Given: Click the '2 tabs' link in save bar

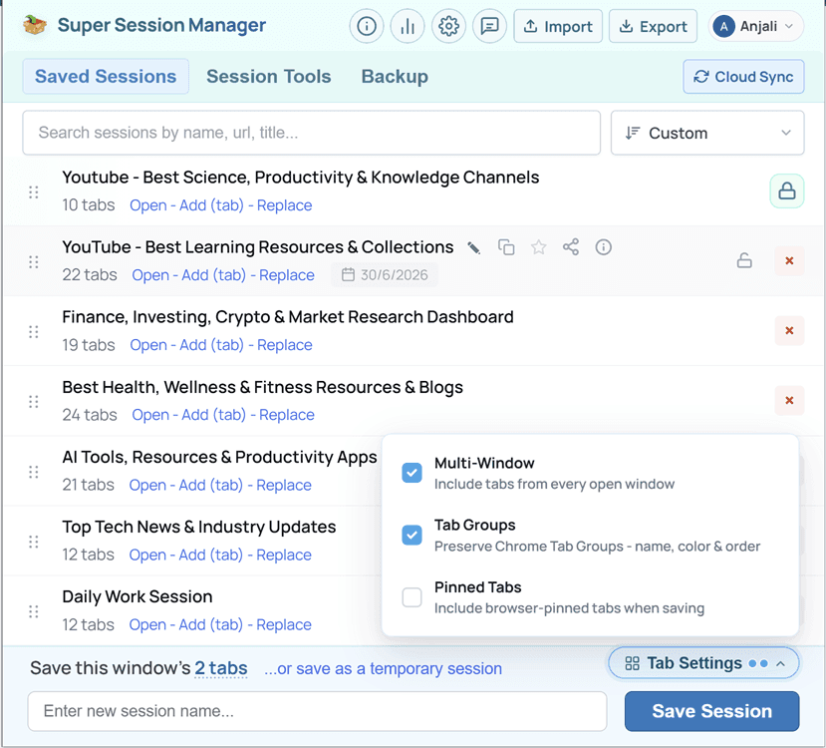Looking at the screenshot, I should tap(221, 668).
